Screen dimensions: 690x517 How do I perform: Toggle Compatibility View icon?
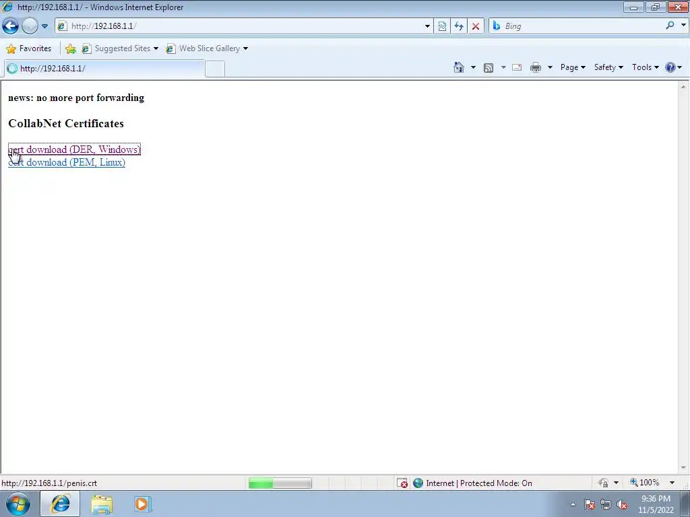pos(442,26)
